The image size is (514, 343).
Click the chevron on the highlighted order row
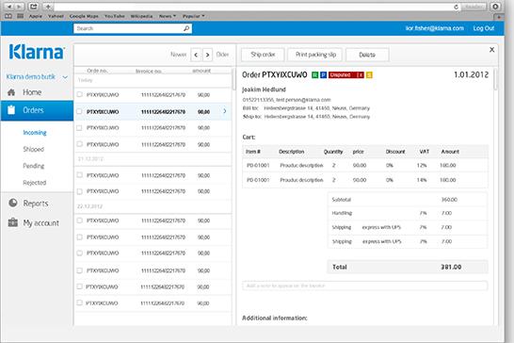pyautogui.click(x=225, y=111)
